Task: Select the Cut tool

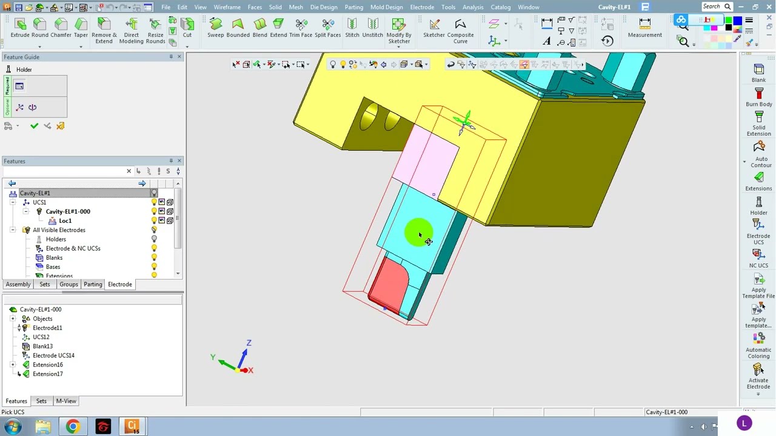Action: click(187, 28)
